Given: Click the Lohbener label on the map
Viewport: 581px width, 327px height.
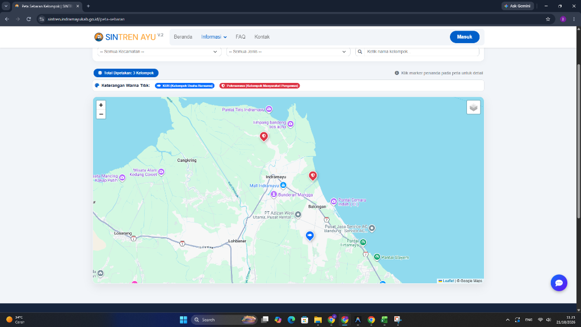Looking at the screenshot, I should tap(237, 241).
